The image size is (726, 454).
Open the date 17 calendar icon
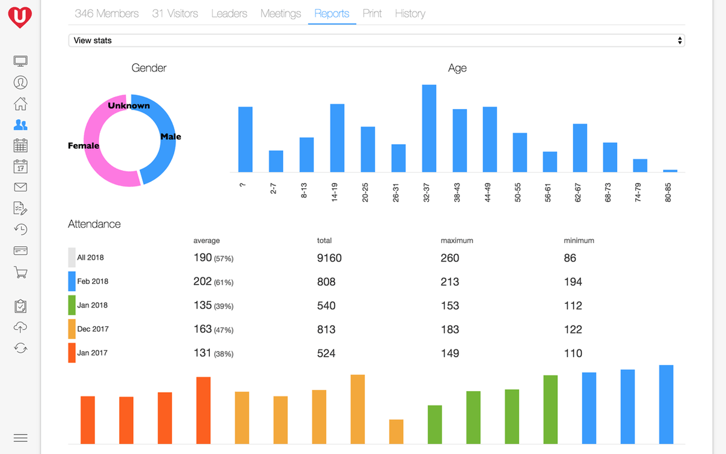[21, 166]
